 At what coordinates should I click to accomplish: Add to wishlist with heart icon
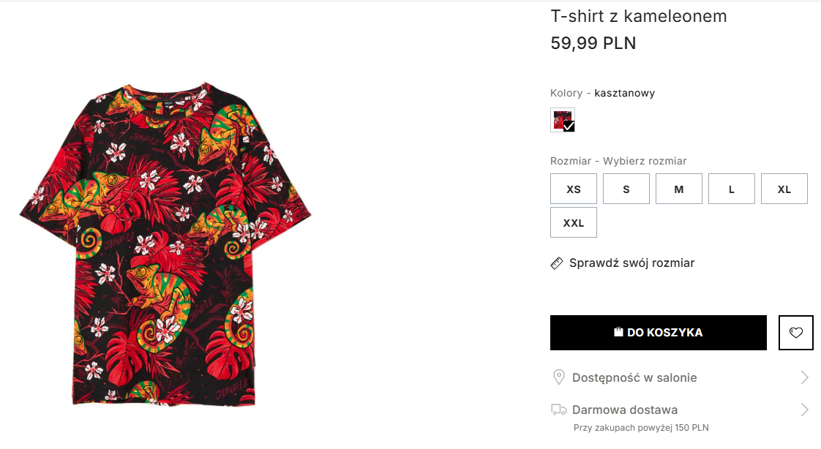pyautogui.click(x=796, y=333)
